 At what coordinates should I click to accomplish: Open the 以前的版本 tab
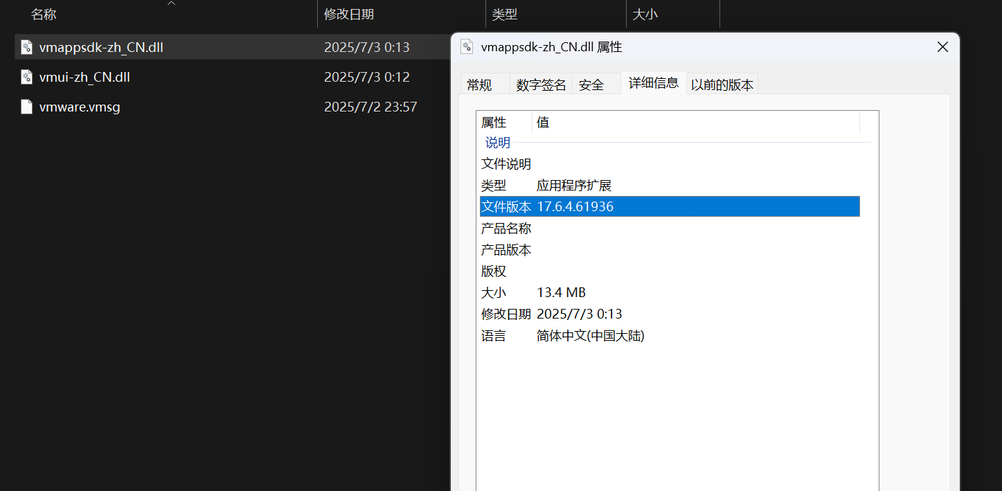(722, 84)
